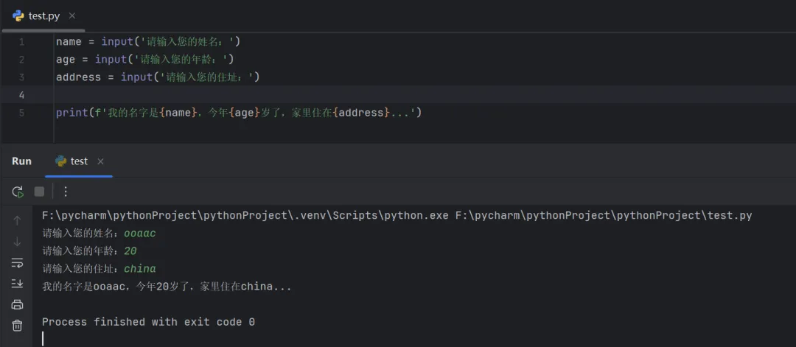Image resolution: width=796 pixels, height=347 pixels.
Task: Click {address} placeholder in the f-string
Action: pyautogui.click(x=362, y=113)
